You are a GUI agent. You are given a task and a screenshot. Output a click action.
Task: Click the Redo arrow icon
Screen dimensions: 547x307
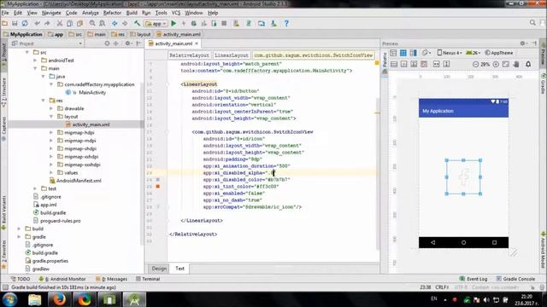[x=47, y=24]
